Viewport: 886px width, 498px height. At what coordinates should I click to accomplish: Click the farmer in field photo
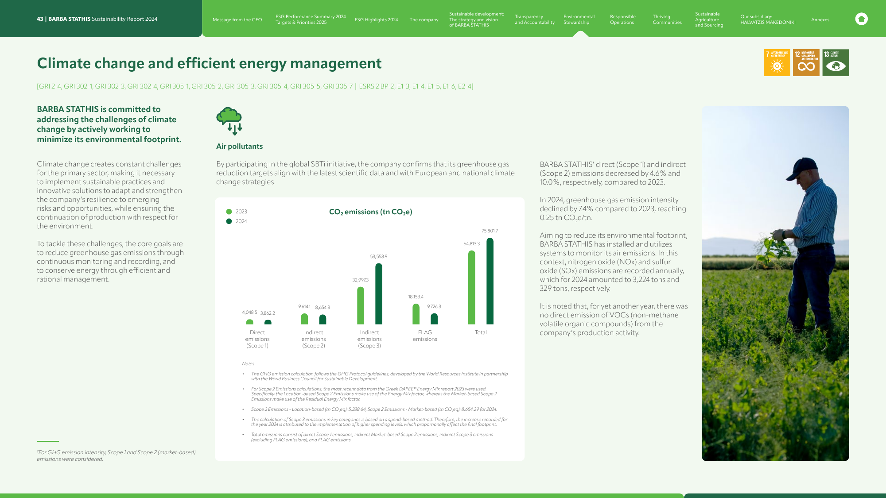point(775,283)
